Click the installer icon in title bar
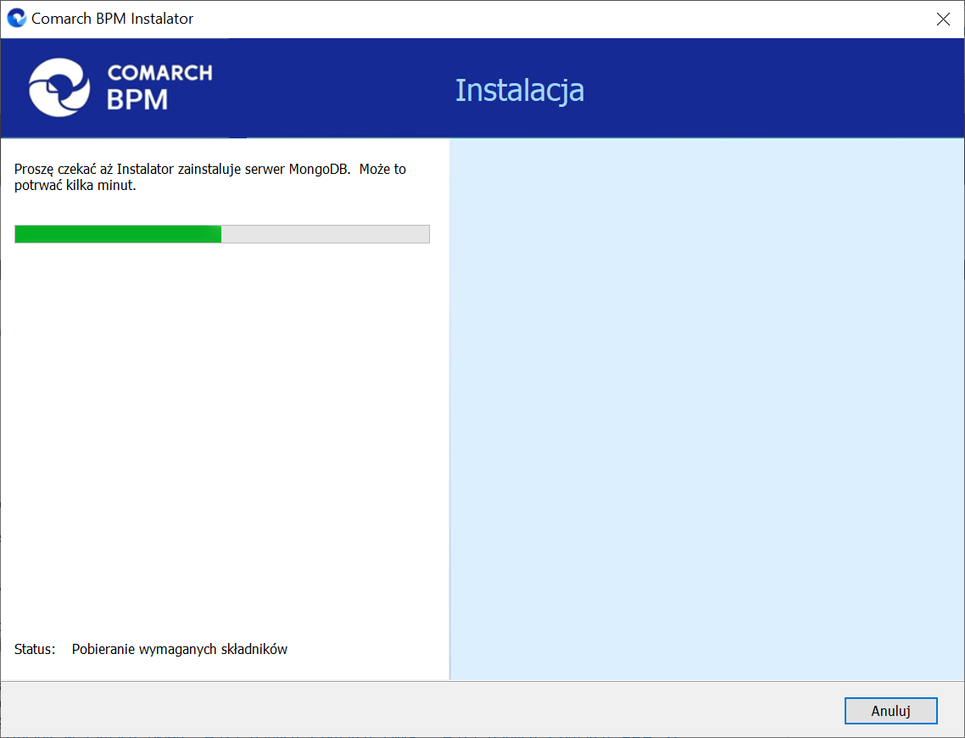This screenshot has height=738, width=965. (17, 19)
